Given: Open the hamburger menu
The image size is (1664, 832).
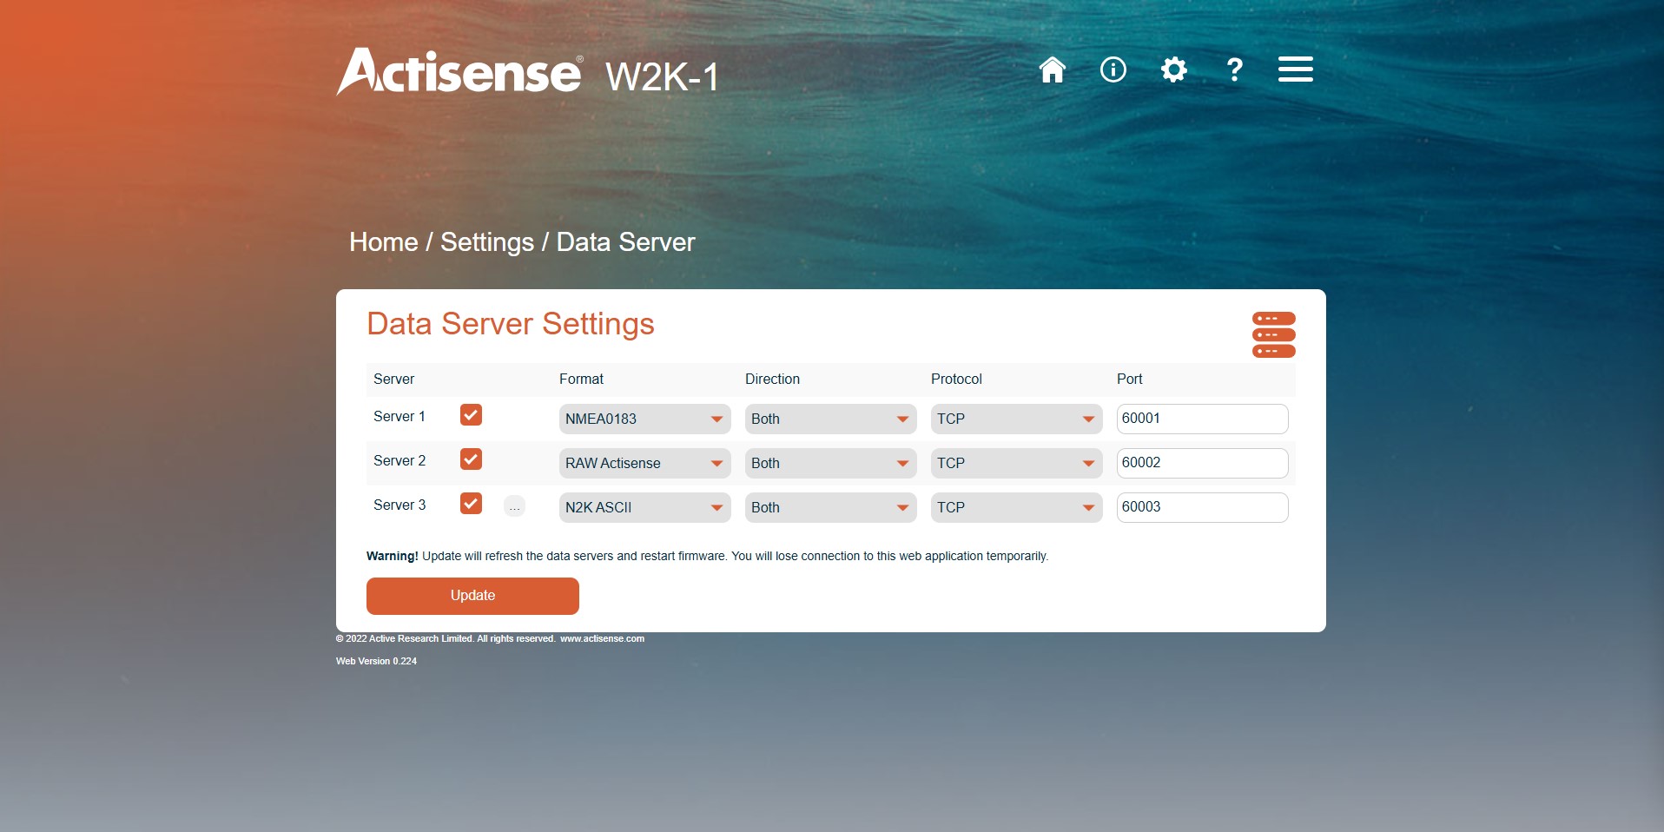Looking at the screenshot, I should coord(1295,69).
